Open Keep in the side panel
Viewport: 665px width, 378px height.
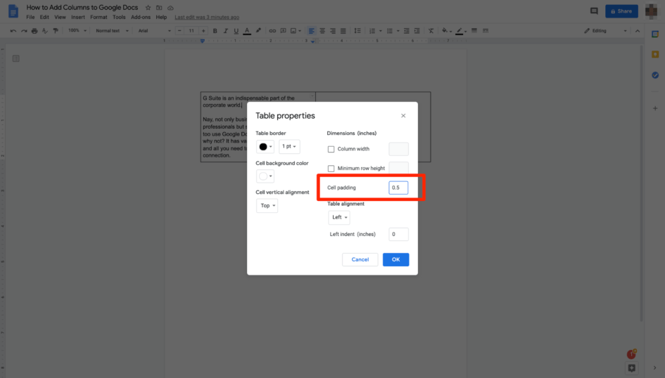655,55
